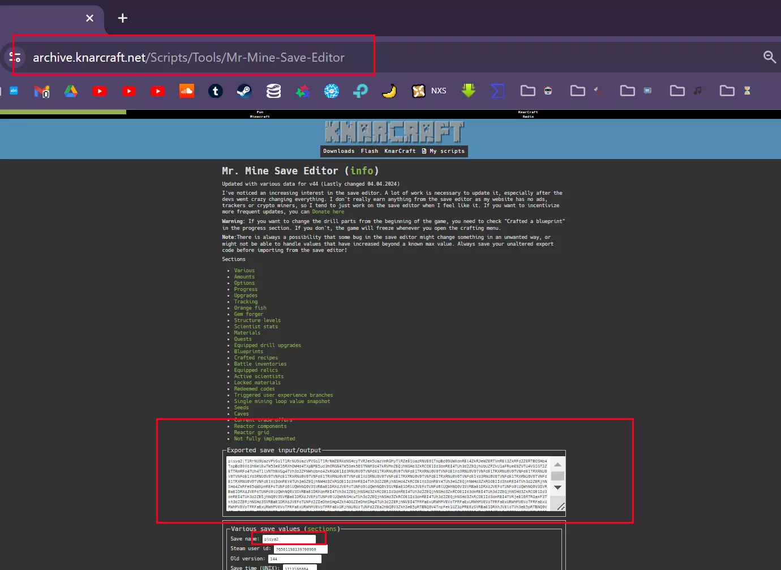Image resolution: width=781 pixels, height=570 pixels.
Task: Open the banana icon bookmark
Action: [x=389, y=91]
